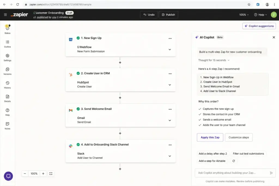Image resolution: width=279 pixels, height=186 pixels.
Task: Open the hamburger main menu
Action: click(x=5, y=15)
